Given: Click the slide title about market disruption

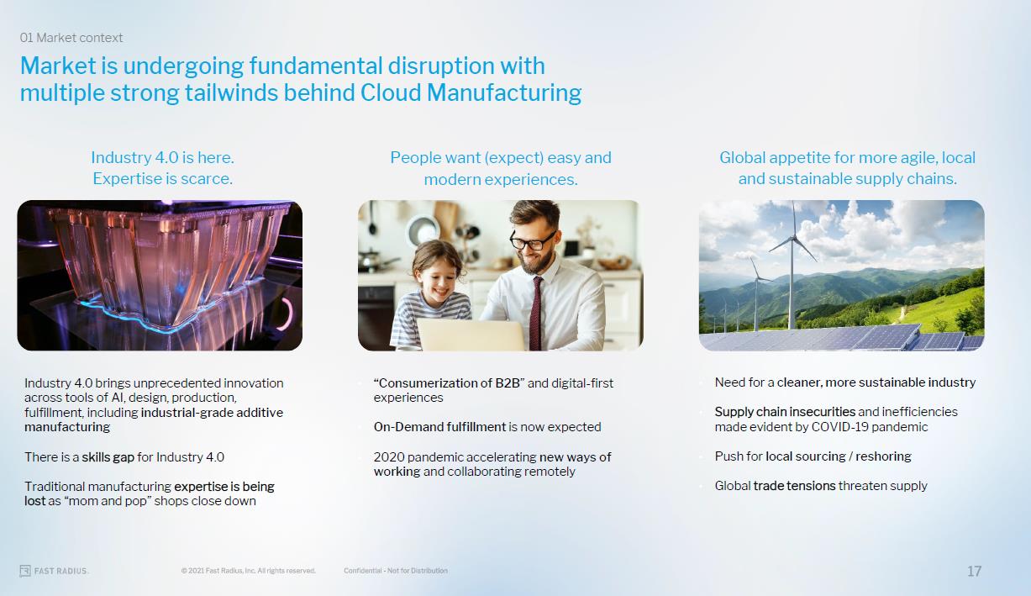Looking at the screenshot, I should tap(300, 79).
